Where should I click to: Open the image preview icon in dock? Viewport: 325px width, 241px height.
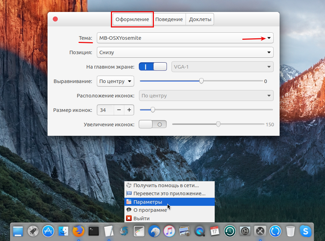coord(185,231)
